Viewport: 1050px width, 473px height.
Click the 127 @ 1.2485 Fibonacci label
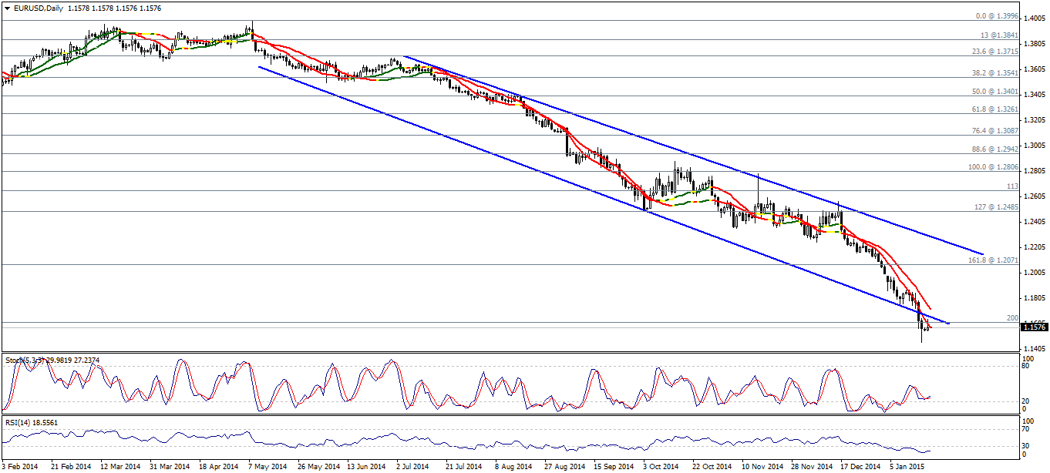coord(998,206)
